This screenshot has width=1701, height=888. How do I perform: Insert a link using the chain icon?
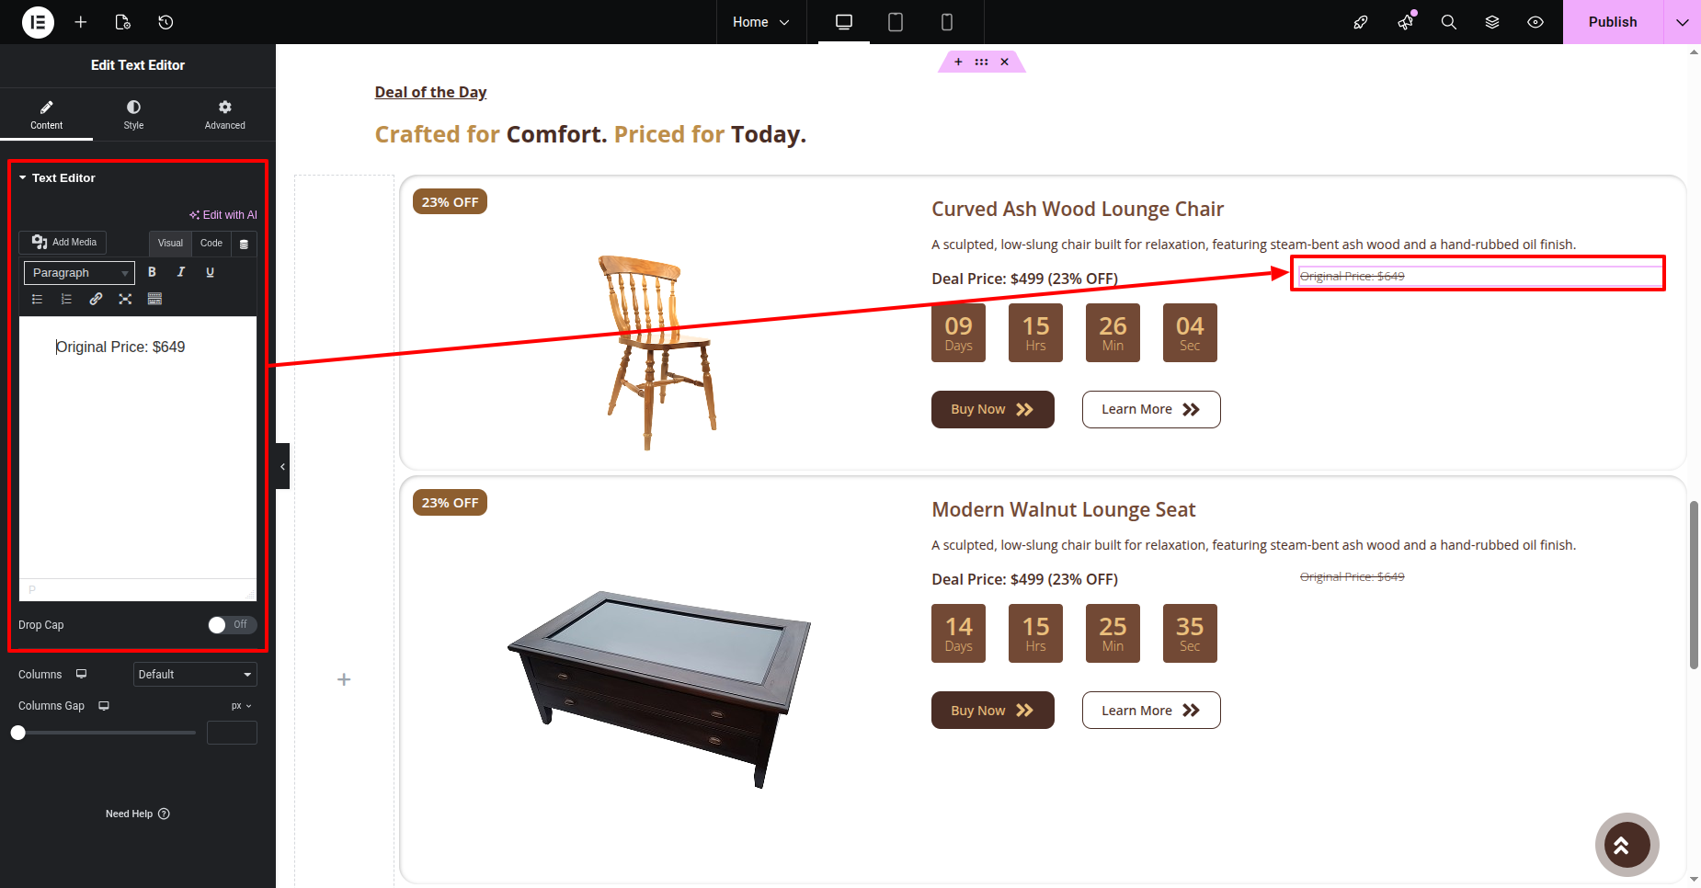pos(96,299)
